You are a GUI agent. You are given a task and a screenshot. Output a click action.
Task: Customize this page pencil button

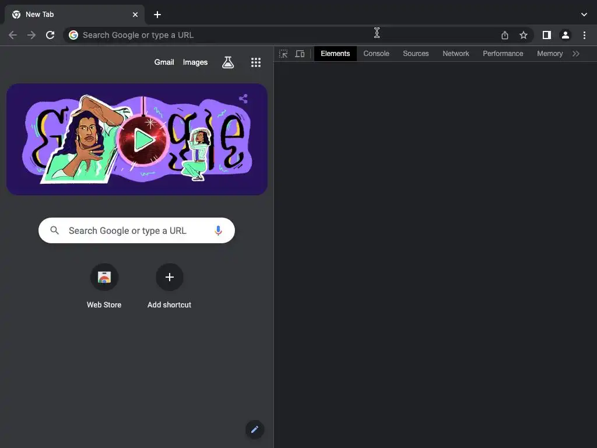coord(255,430)
